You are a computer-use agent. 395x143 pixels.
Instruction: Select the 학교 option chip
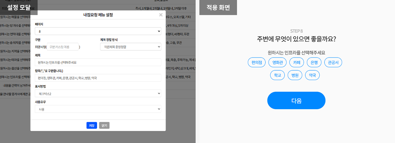pyautogui.click(x=278, y=75)
